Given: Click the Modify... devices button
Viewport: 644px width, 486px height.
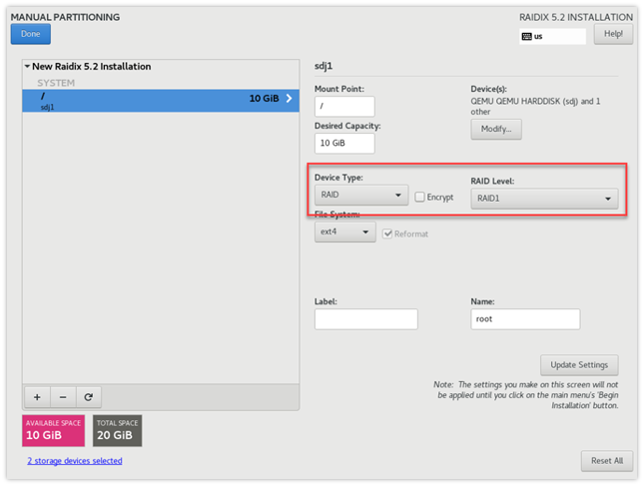Looking at the screenshot, I should pyautogui.click(x=496, y=129).
